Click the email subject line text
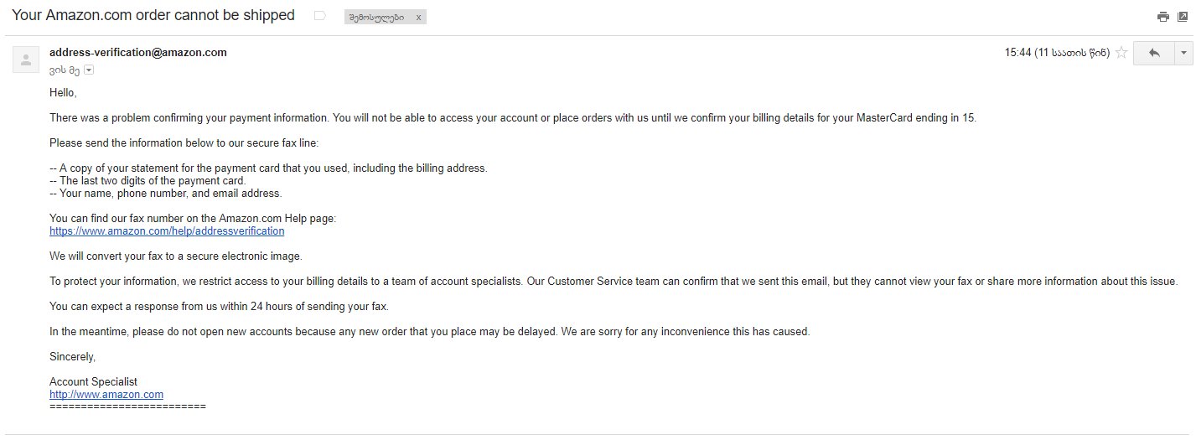Viewport: 1196px width, 440px height. [153, 15]
